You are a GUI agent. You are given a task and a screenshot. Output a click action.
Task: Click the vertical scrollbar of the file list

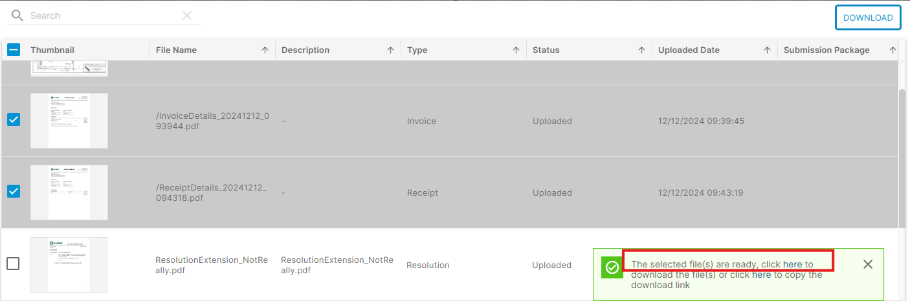click(903, 161)
